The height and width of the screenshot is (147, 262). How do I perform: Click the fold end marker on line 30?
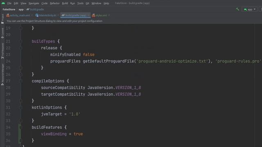(21, 101)
